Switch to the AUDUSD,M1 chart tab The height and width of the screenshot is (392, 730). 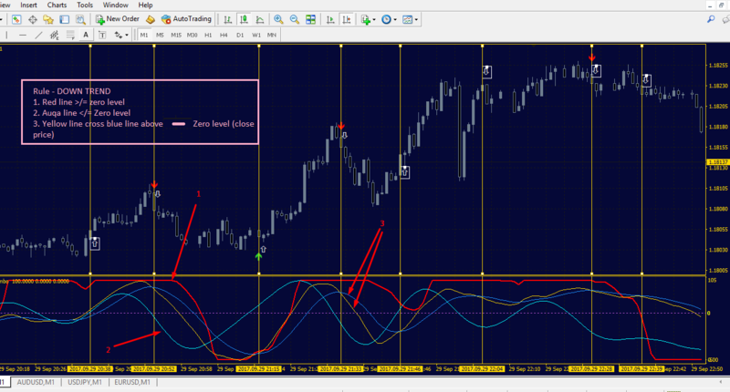[36, 382]
